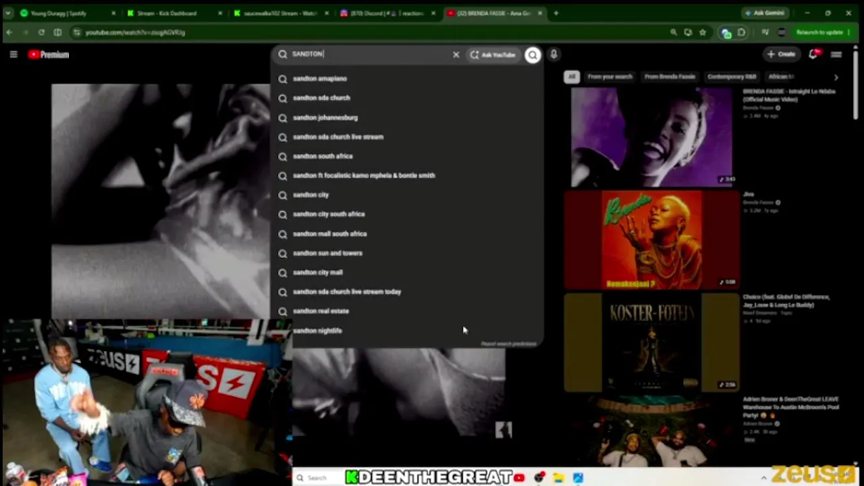The height and width of the screenshot is (486, 864).
Task: Select 'sandton city south africa' suggestion
Action: coord(408,214)
